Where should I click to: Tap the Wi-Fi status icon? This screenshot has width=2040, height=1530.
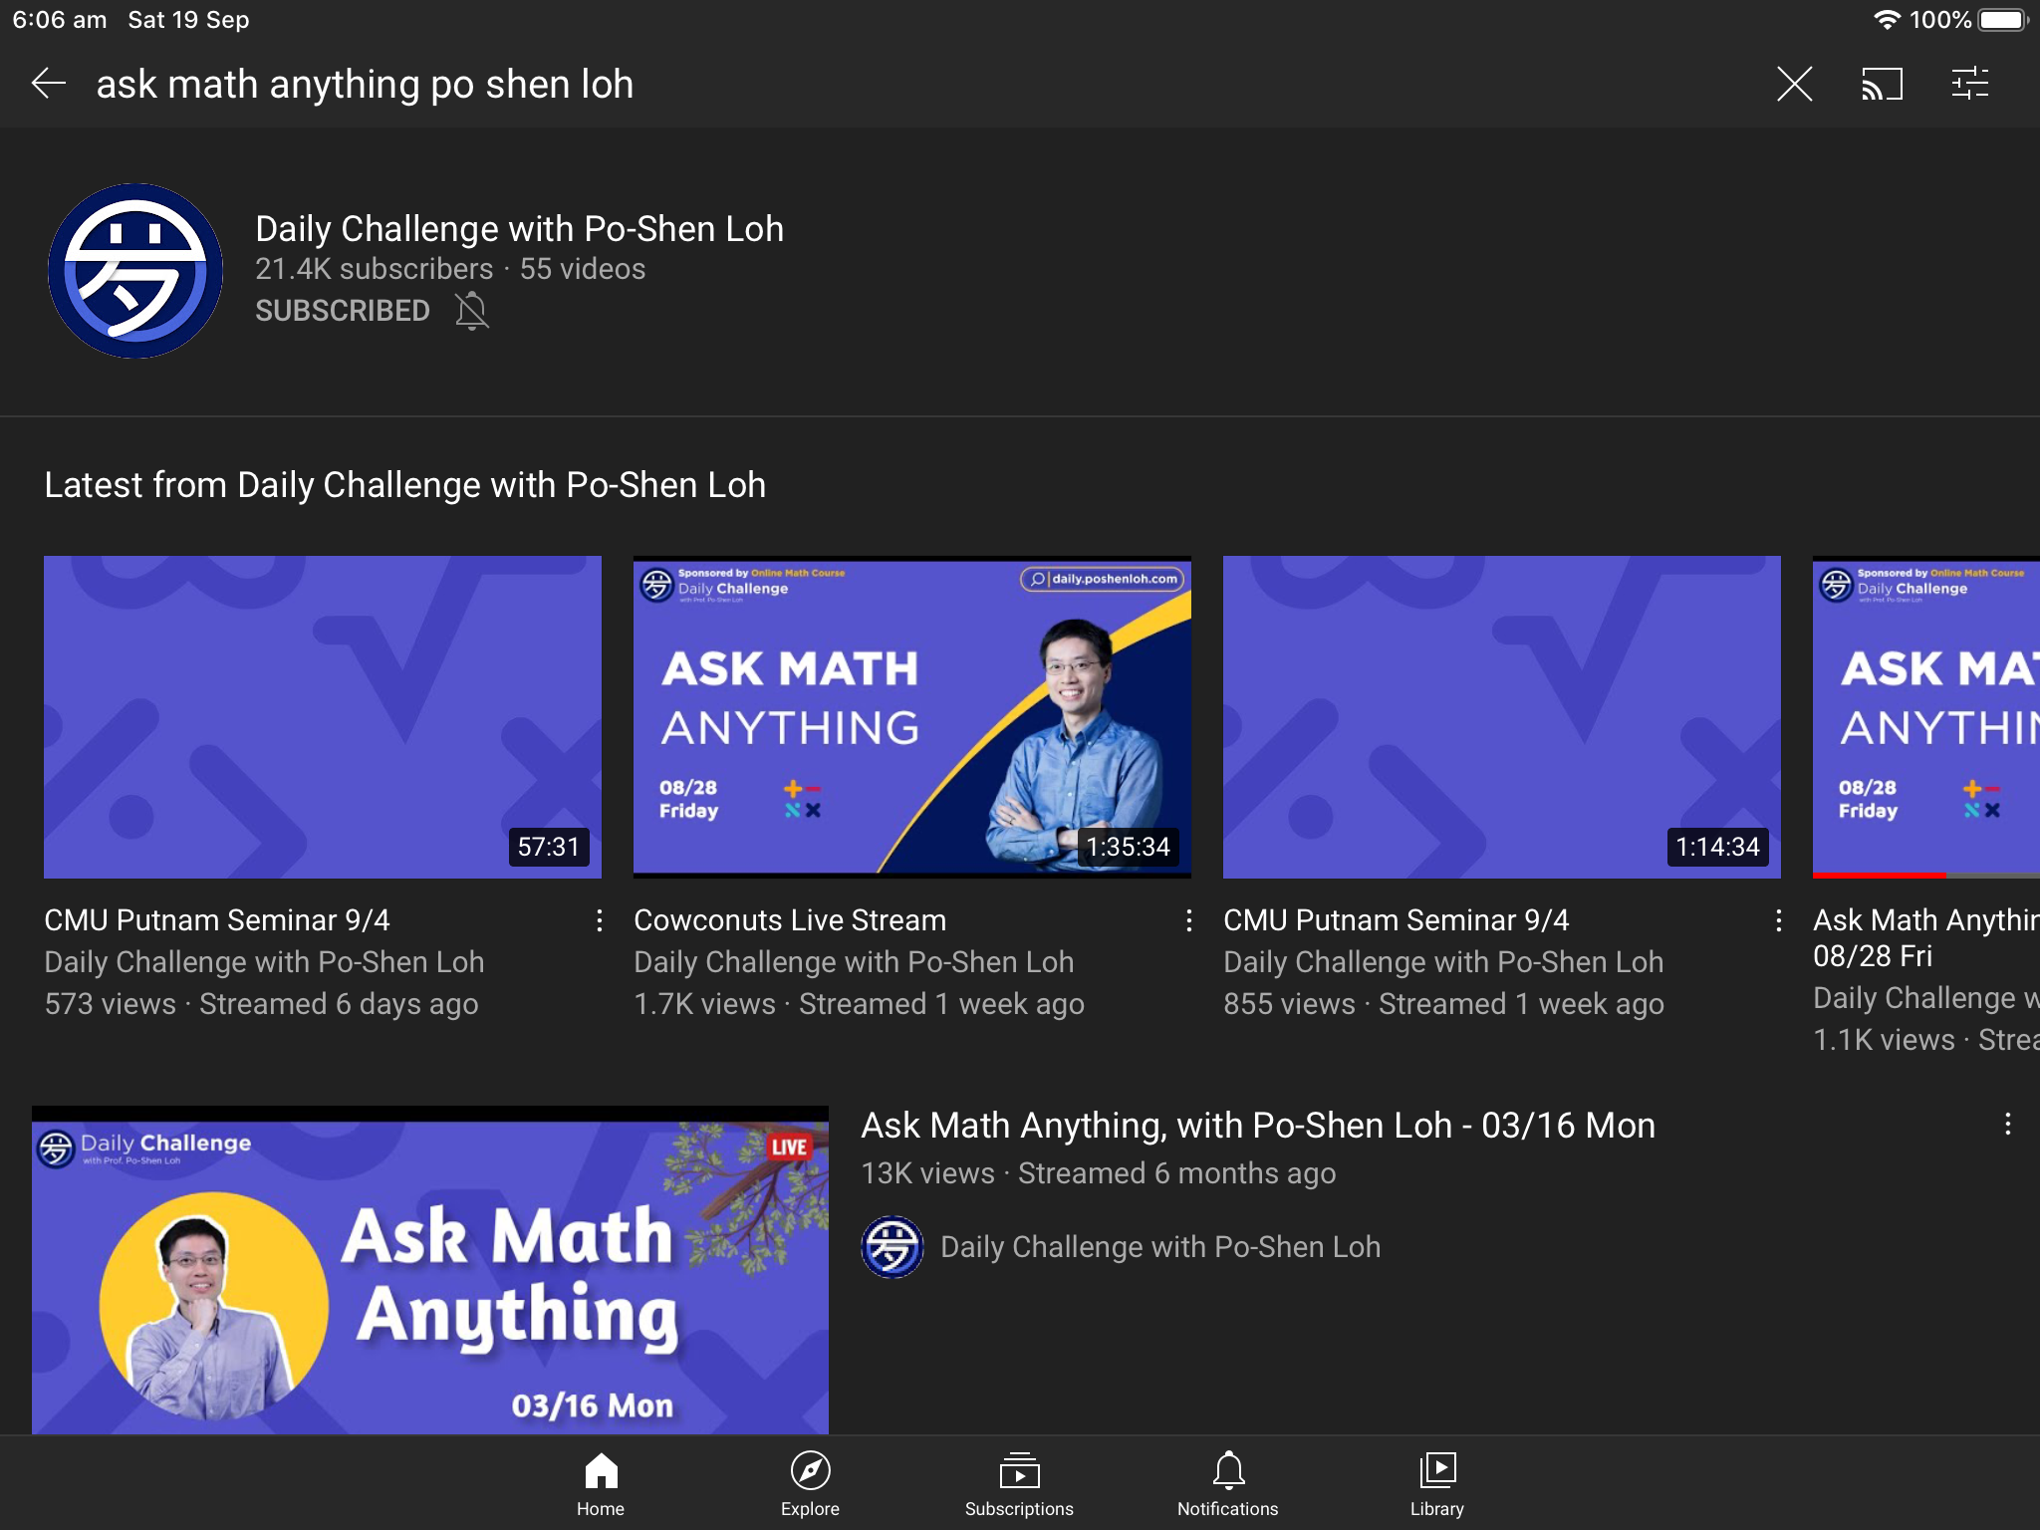(x=1887, y=20)
